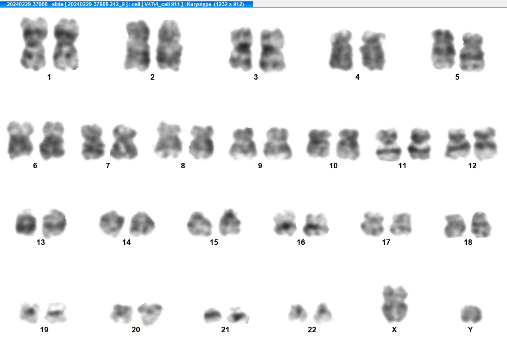Select the right chromosome of pair 19

pos(56,313)
